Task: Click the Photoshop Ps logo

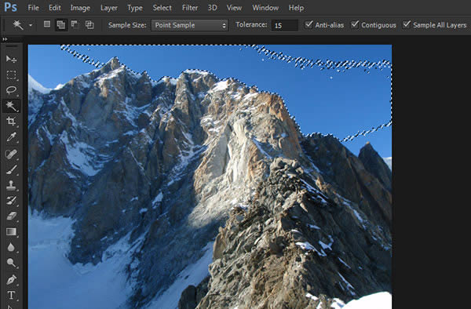Action: (x=10, y=6)
